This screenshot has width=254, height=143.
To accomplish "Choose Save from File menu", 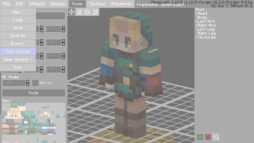I will (x=18, y=28).
